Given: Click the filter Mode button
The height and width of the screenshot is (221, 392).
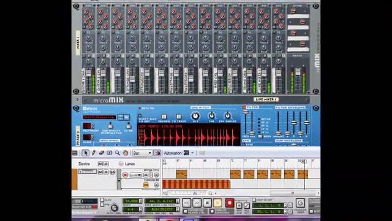Looking at the screenshot, I should coord(260,136).
